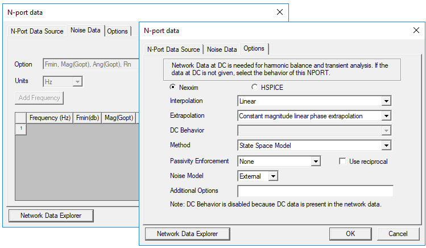Screen dimensions: 426x248
Task: Select row 1 header in noise table
Action: pos(20,129)
